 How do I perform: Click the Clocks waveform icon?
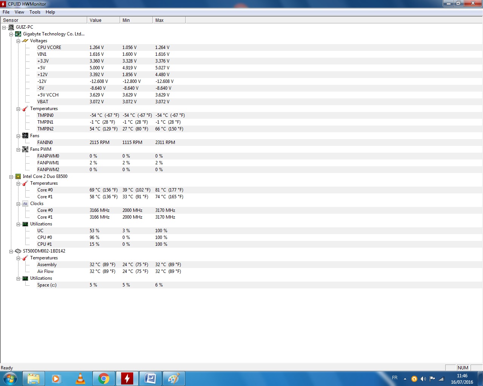[x=25, y=204]
